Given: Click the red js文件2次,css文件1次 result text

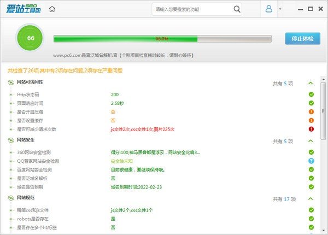Looking at the screenshot, I should pos(143,129).
